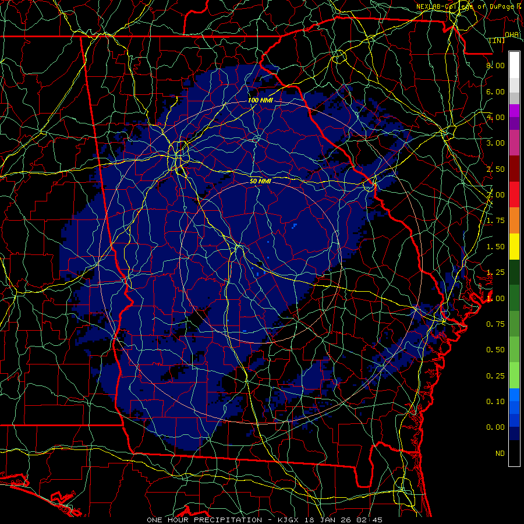Click the 6.00 legend value
Viewport: 524px width, 524px height.
[495, 91]
